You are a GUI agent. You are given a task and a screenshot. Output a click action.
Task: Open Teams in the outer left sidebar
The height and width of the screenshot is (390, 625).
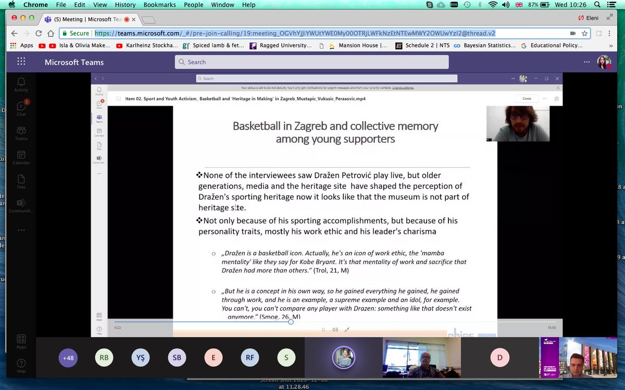pos(21,133)
